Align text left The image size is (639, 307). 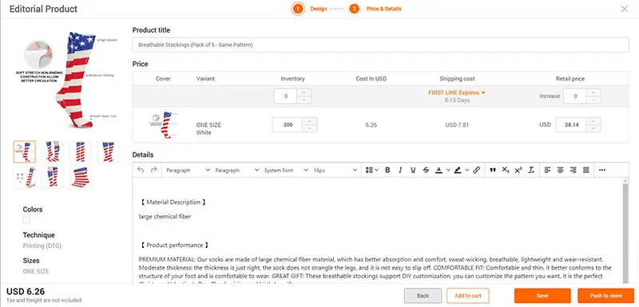click(x=547, y=171)
